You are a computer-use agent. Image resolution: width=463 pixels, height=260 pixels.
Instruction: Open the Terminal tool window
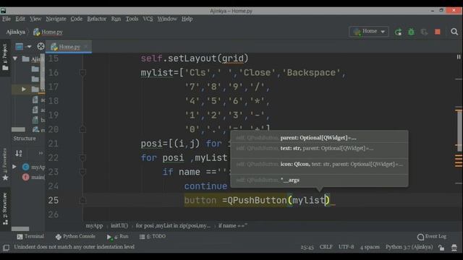[x=30, y=236]
